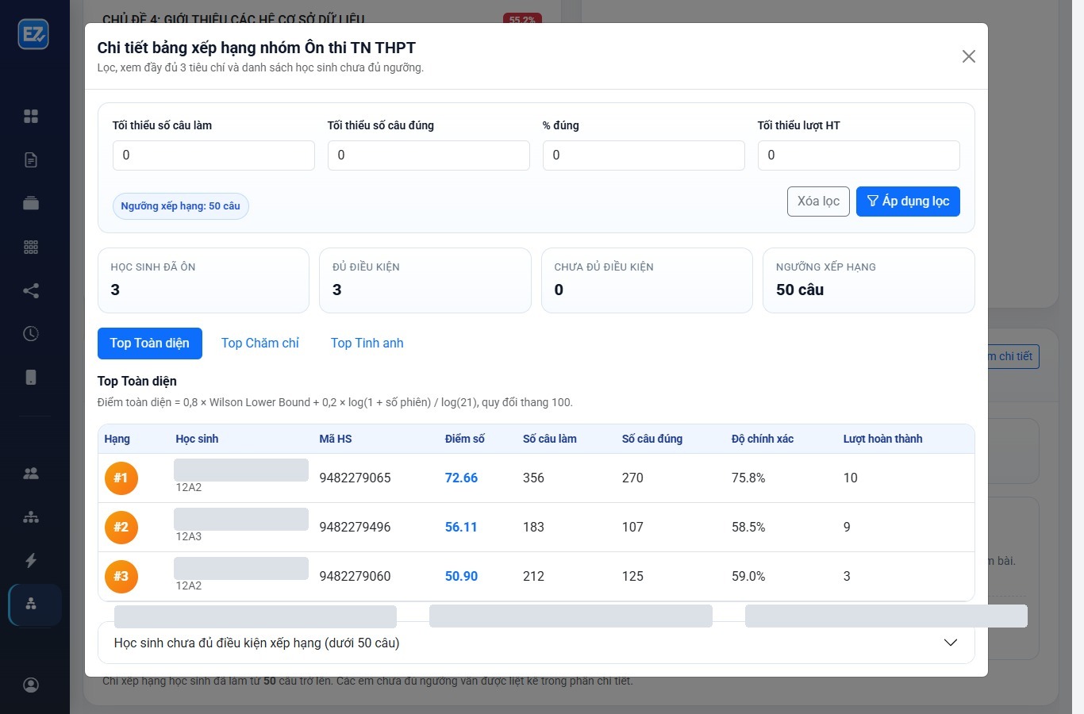Close the ranking details dialog
Image resolution: width=1084 pixels, height=714 pixels.
(x=968, y=56)
